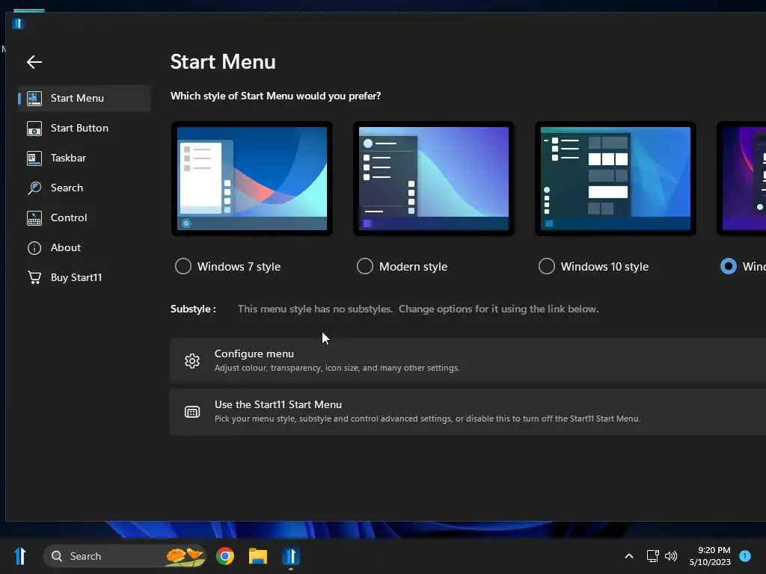Click the Control keyboard sidebar icon
This screenshot has height=574, width=766.
coord(34,217)
